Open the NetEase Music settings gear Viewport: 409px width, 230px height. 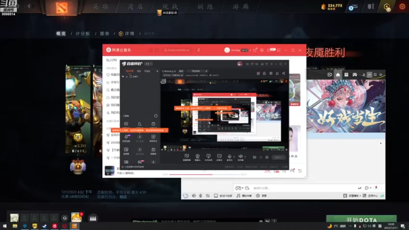262,50
